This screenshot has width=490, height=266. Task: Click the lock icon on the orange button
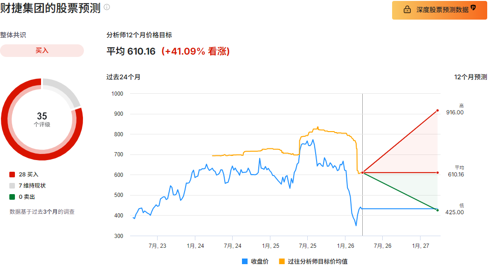point(407,10)
